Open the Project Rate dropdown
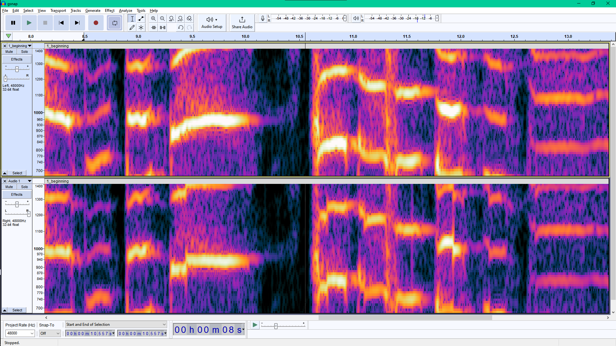The image size is (616, 346). [x=20, y=333]
